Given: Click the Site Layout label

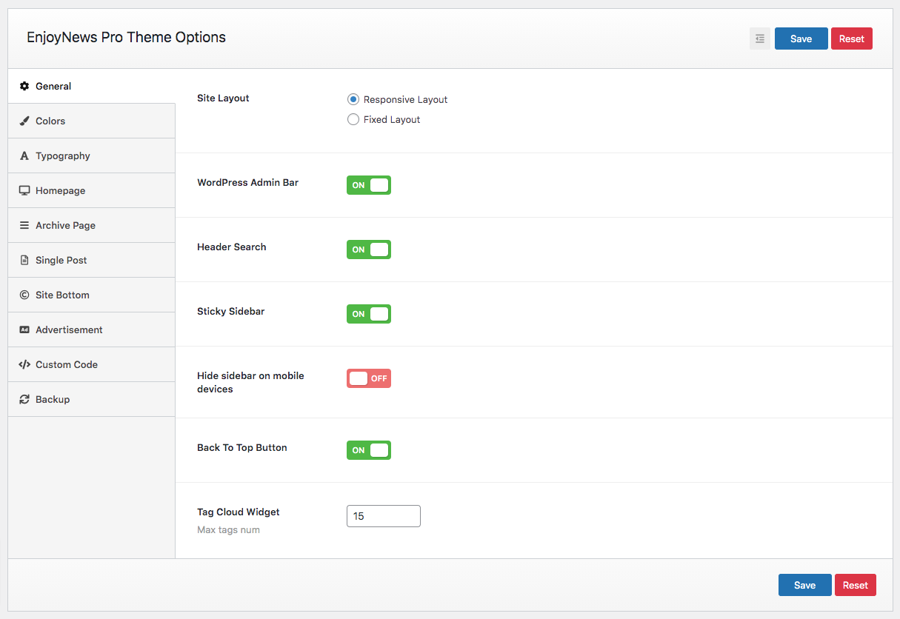Looking at the screenshot, I should coord(223,98).
